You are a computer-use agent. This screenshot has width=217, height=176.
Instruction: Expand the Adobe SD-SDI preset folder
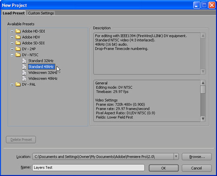pos(12,43)
